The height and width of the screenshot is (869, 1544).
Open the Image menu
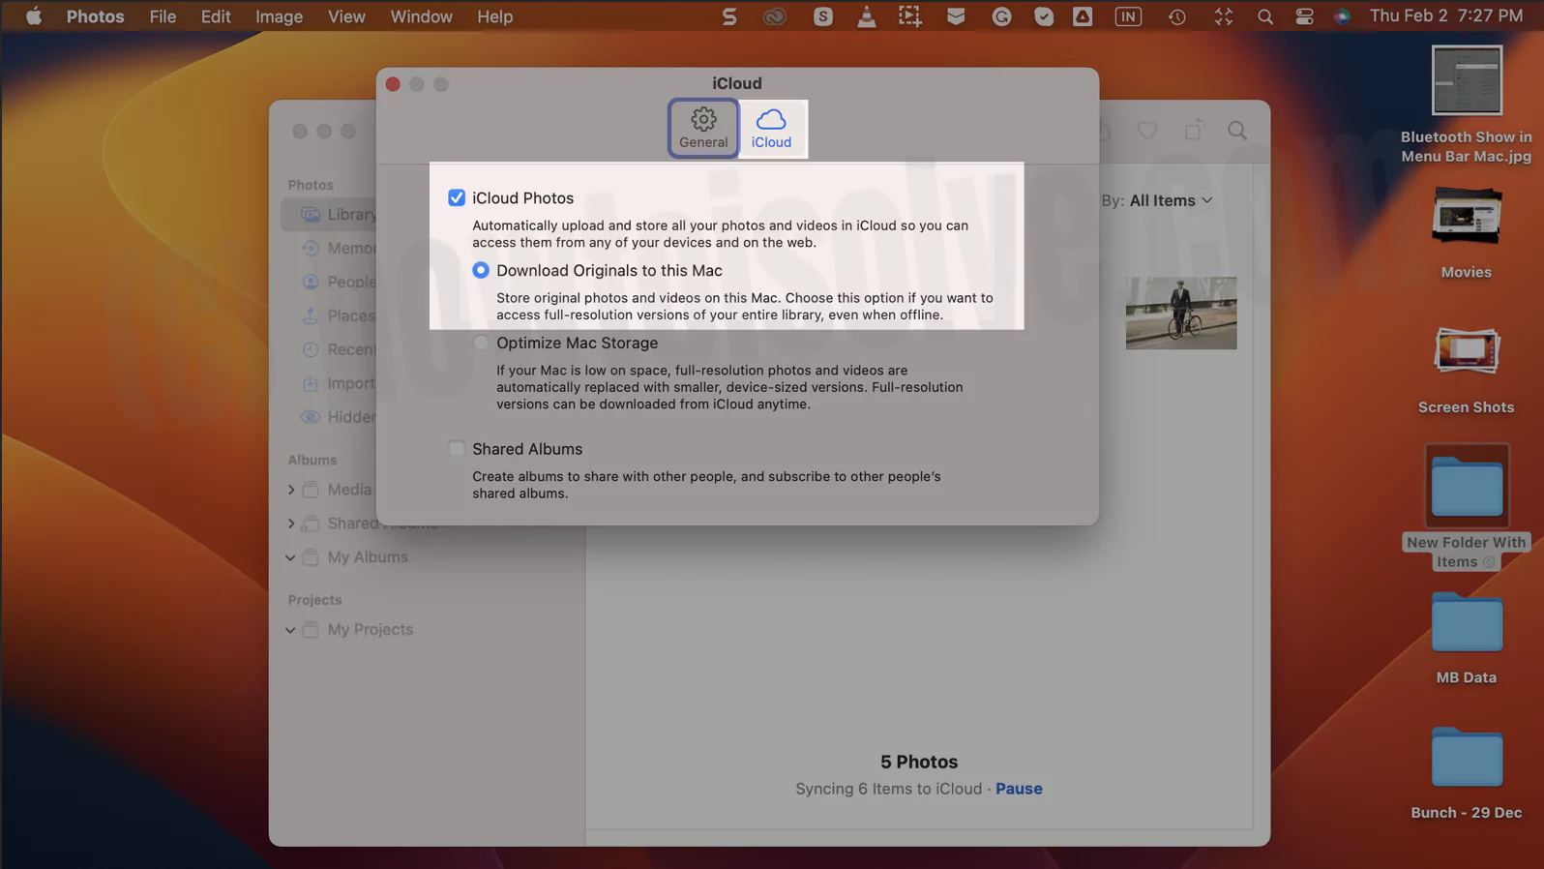point(279,16)
